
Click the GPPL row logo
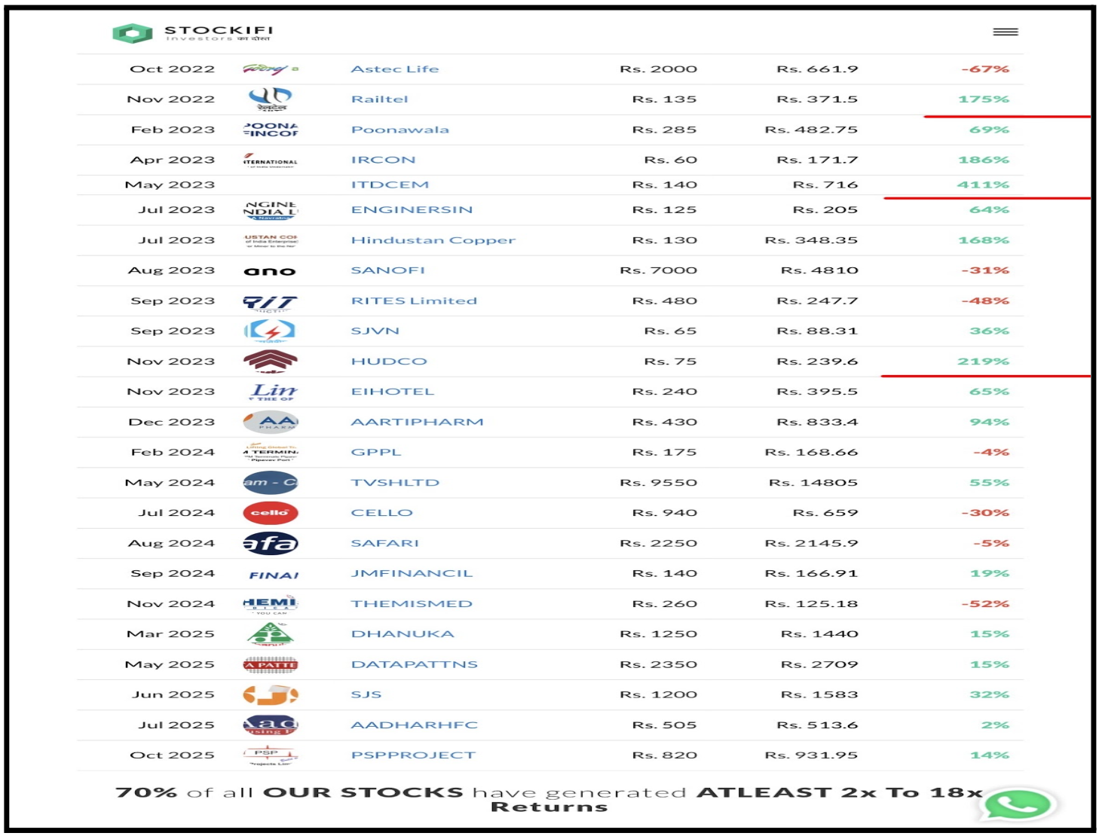271,452
